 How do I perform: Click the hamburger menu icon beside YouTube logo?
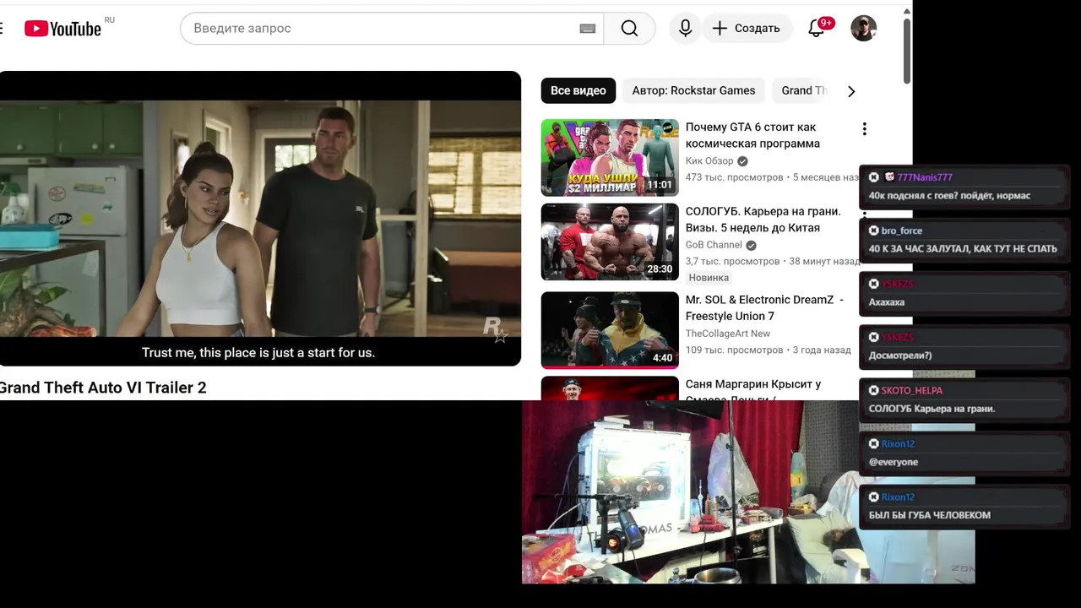click(x=2, y=29)
